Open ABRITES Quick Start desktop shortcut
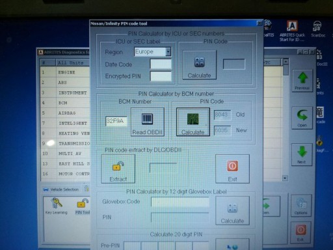Screen dimensions: 333x250 point(292,31)
